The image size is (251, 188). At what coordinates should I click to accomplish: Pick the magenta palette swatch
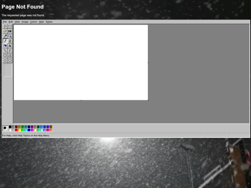[x=32, y=130]
